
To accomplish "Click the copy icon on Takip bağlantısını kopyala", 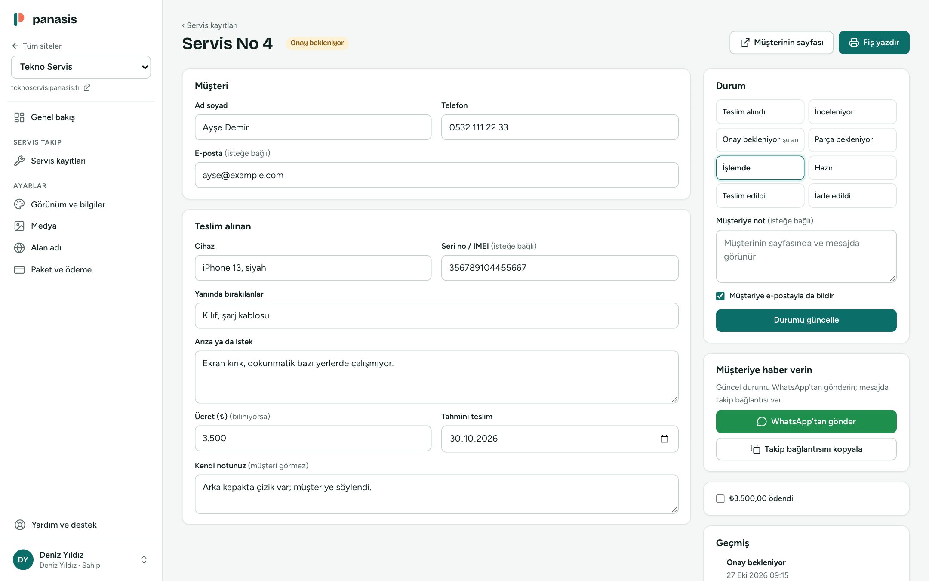I will pos(755,449).
